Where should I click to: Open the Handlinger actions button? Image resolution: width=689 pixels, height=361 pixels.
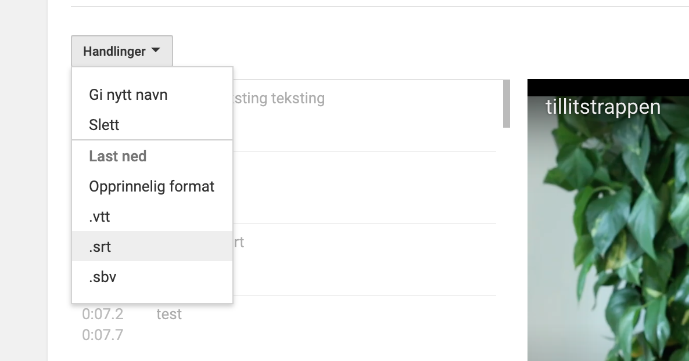pos(122,51)
